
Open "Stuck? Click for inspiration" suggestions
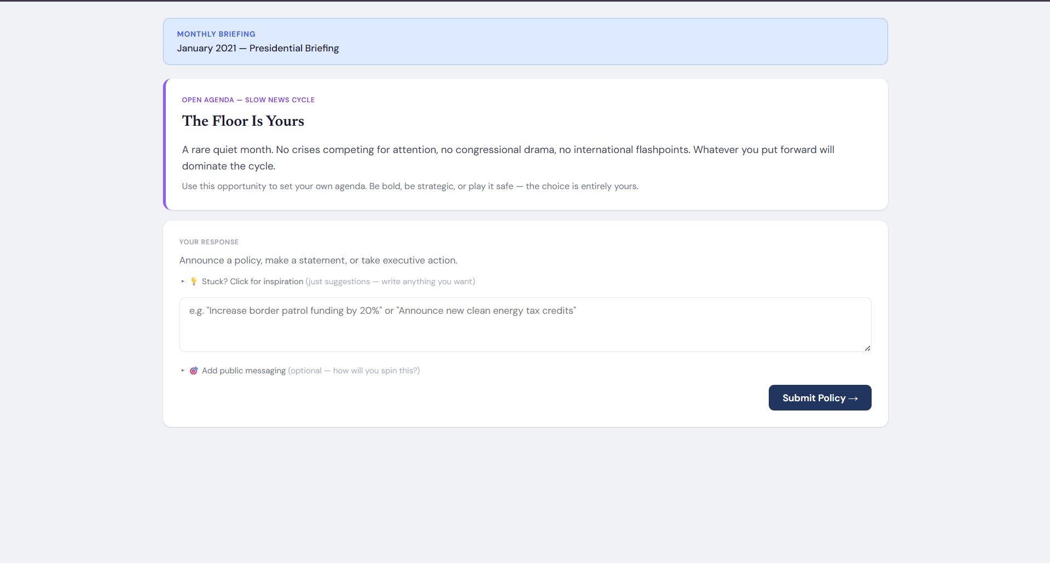pyautogui.click(x=252, y=281)
